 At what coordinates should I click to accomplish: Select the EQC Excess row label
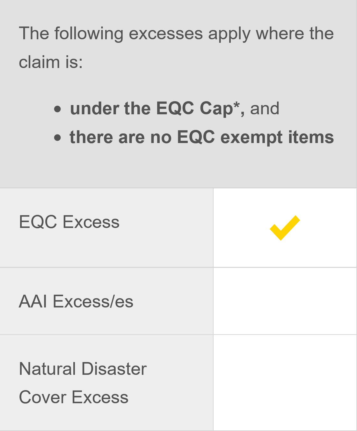point(69,222)
